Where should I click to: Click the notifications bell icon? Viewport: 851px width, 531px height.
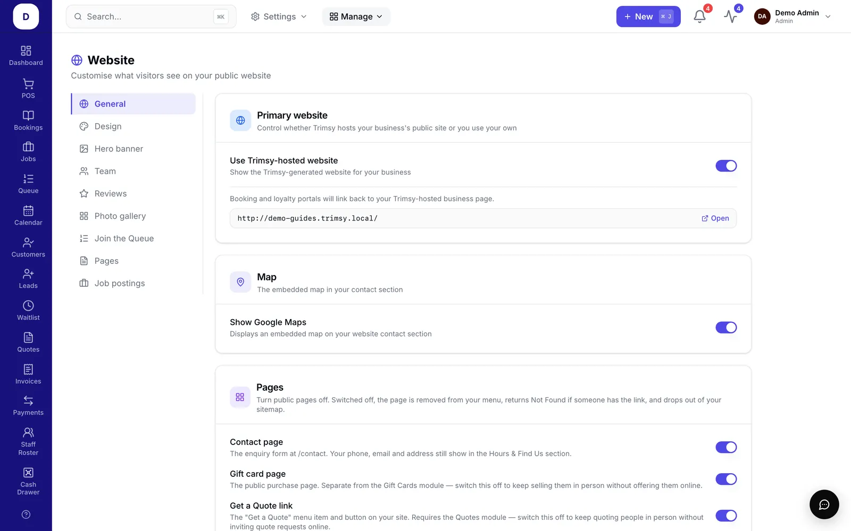700,16
